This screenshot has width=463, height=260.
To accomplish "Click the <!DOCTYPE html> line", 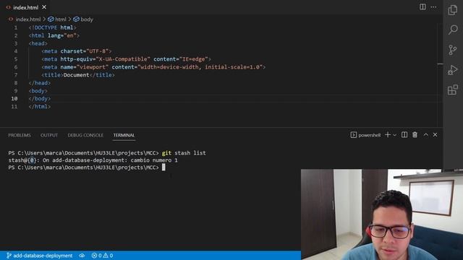I will click(52, 27).
